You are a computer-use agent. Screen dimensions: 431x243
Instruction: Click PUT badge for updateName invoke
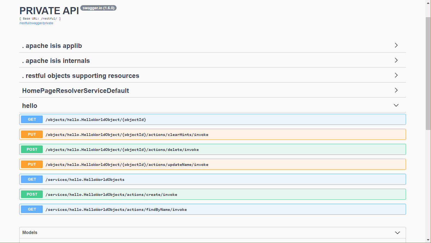[32, 164]
